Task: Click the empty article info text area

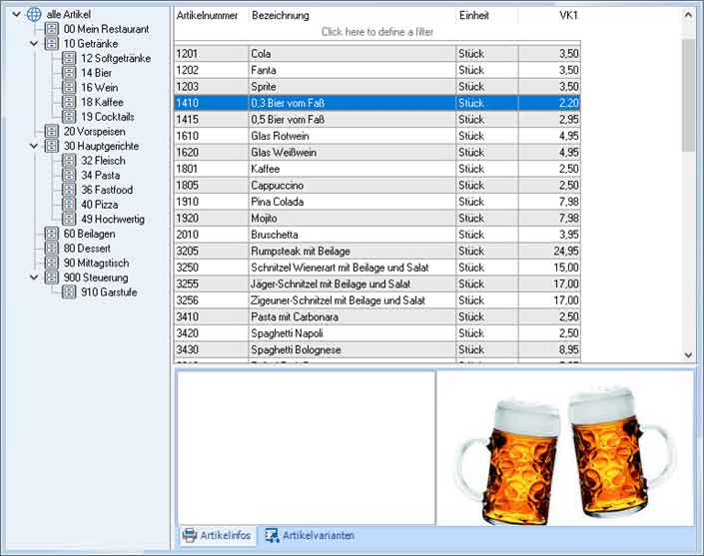Action: coord(307,448)
